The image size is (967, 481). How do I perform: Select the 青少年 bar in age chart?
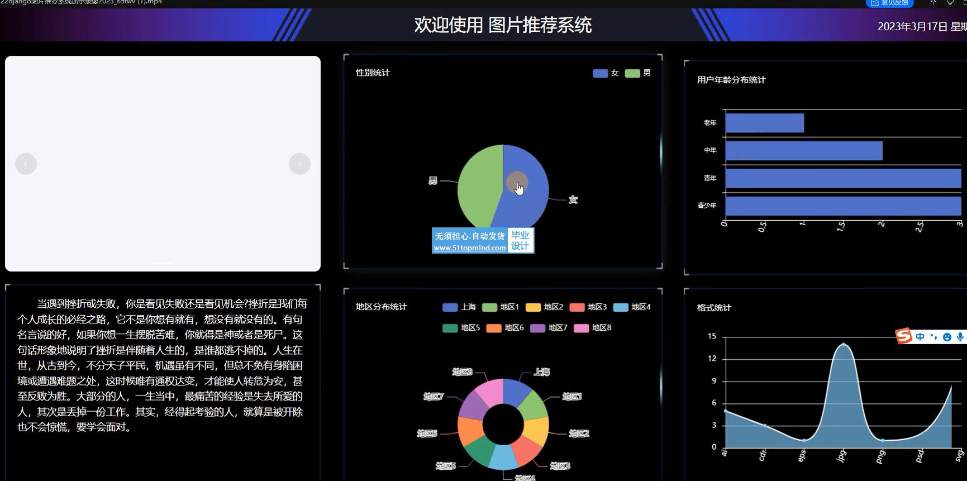coord(844,206)
